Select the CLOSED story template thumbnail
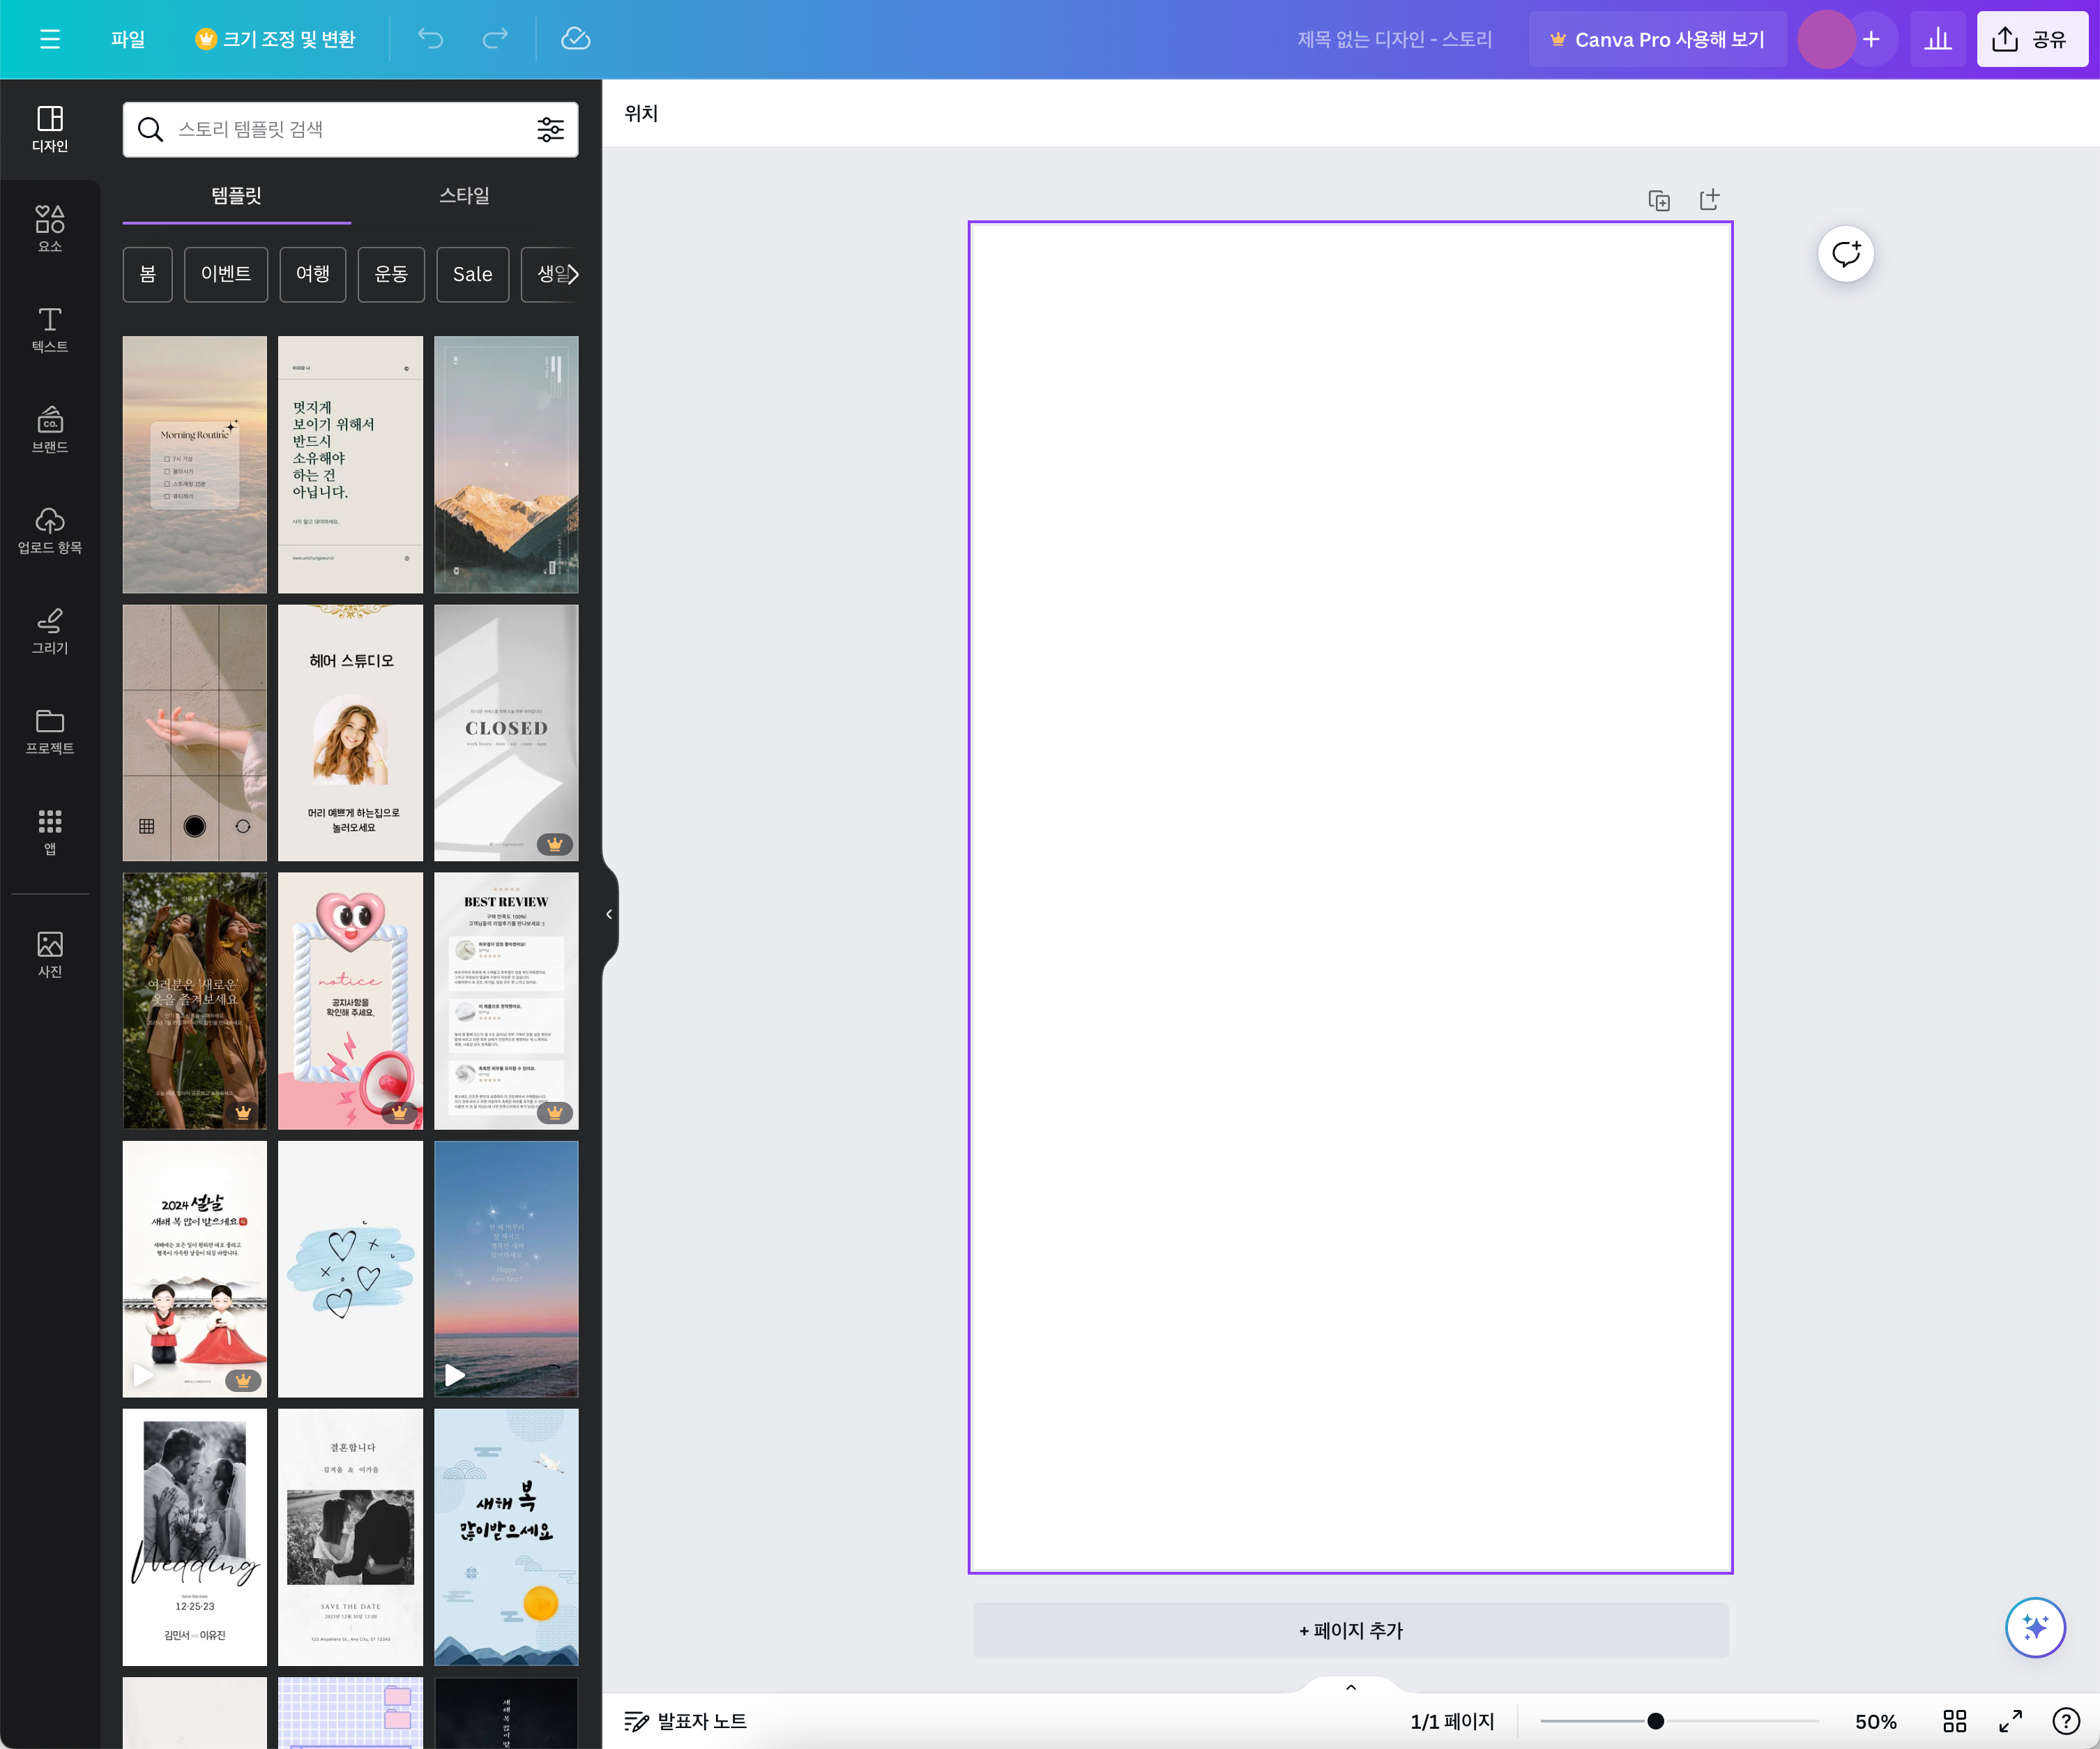Screen dimensions: 2100x1749 pos(506,732)
